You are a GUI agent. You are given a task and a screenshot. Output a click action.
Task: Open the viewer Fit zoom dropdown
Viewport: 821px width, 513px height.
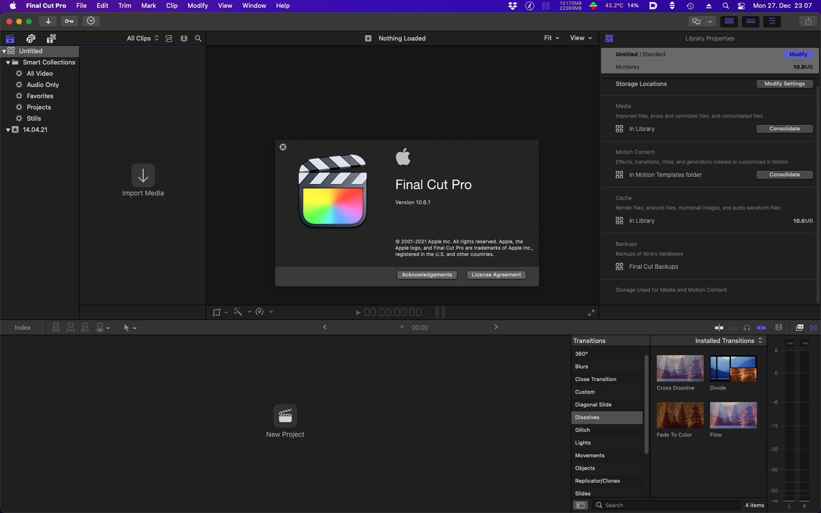(552, 38)
